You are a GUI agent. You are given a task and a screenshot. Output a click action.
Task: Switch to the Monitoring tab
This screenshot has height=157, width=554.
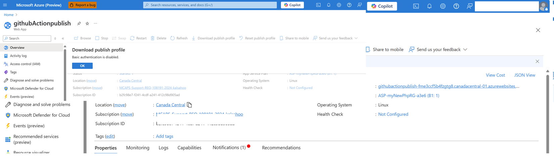coord(138,148)
